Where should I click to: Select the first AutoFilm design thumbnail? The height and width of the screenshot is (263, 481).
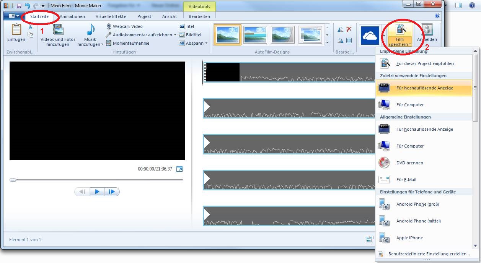click(x=228, y=35)
